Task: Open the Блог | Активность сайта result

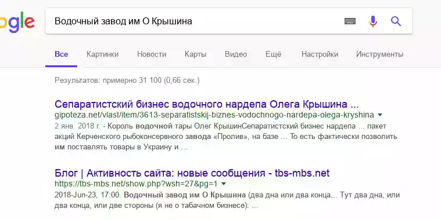Action: click(x=192, y=173)
